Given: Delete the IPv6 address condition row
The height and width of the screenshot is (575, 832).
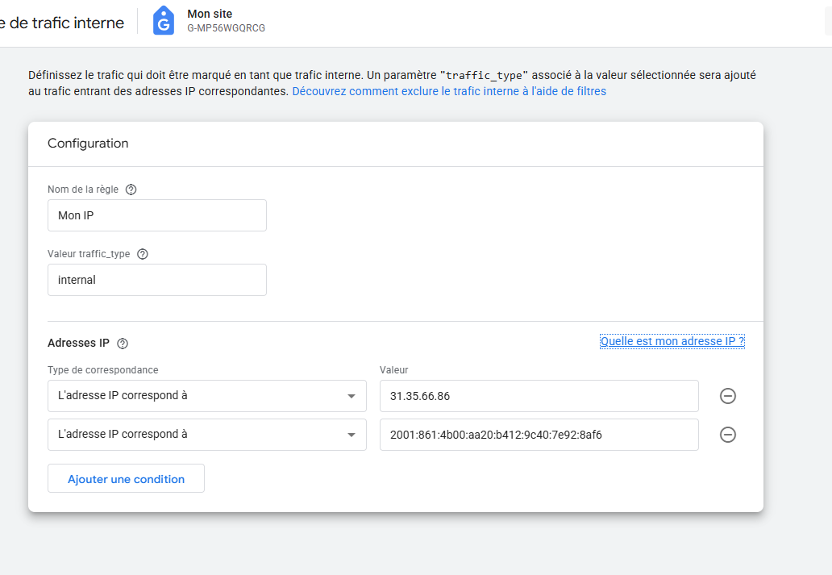Looking at the screenshot, I should pos(727,435).
